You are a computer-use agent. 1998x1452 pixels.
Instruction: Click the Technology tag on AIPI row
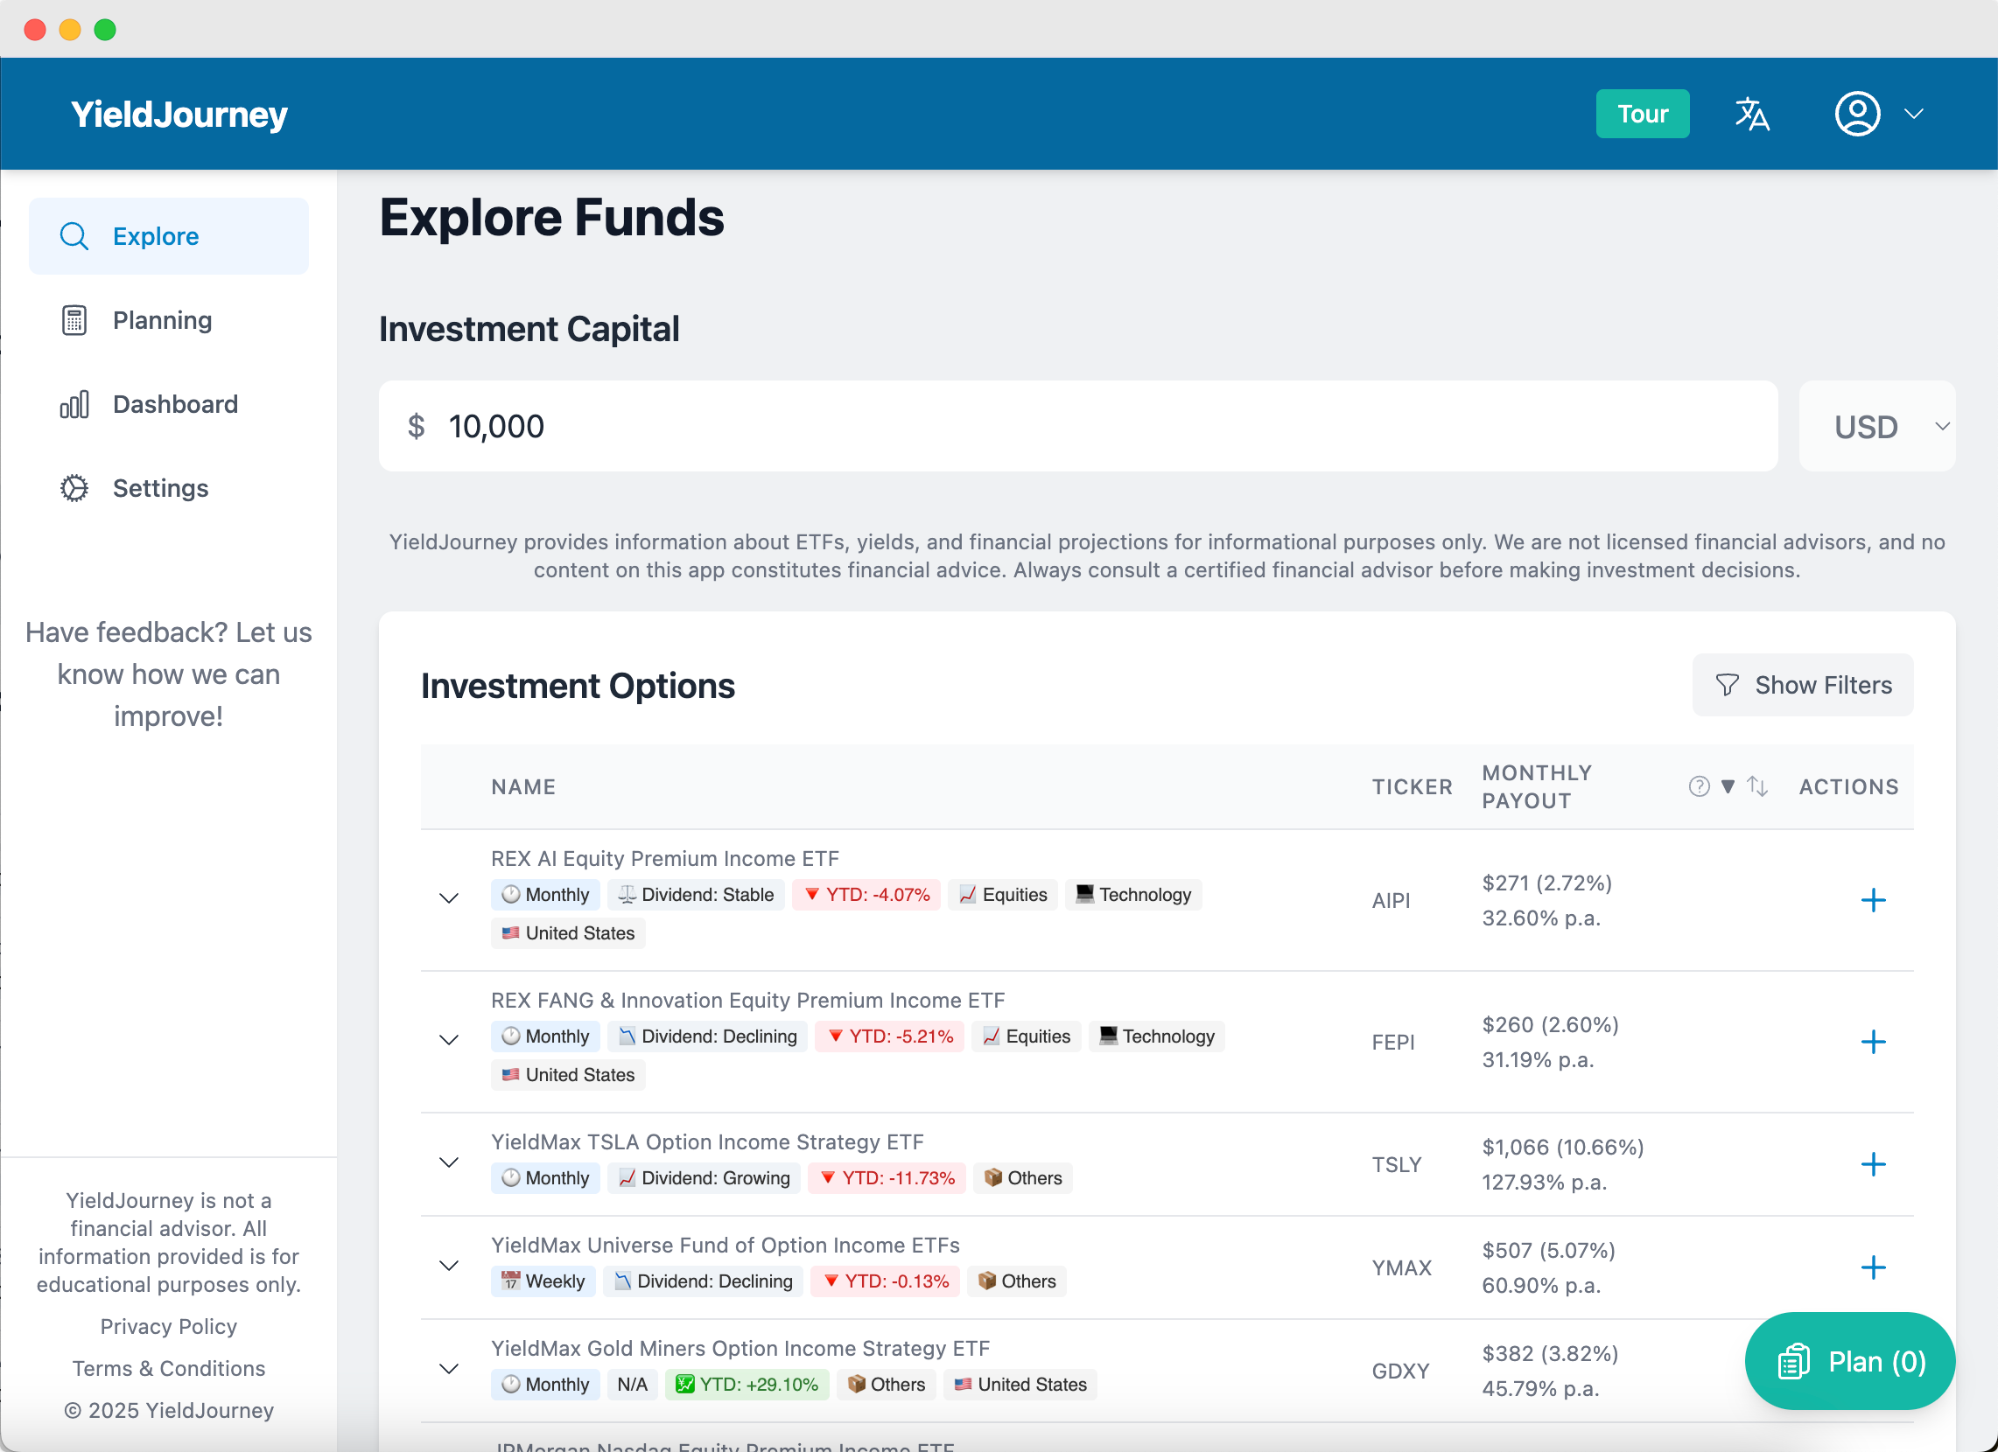coord(1134,895)
